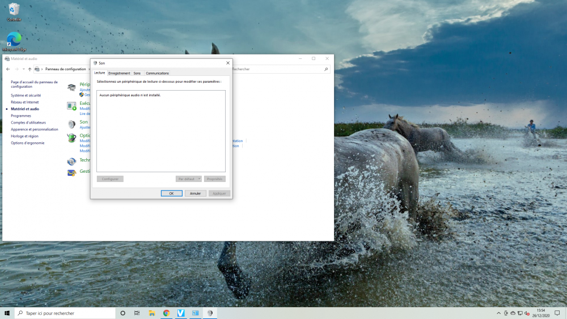Image resolution: width=567 pixels, height=319 pixels.
Task: Switch to the Enregistrement tab
Action: [x=119, y=73]
